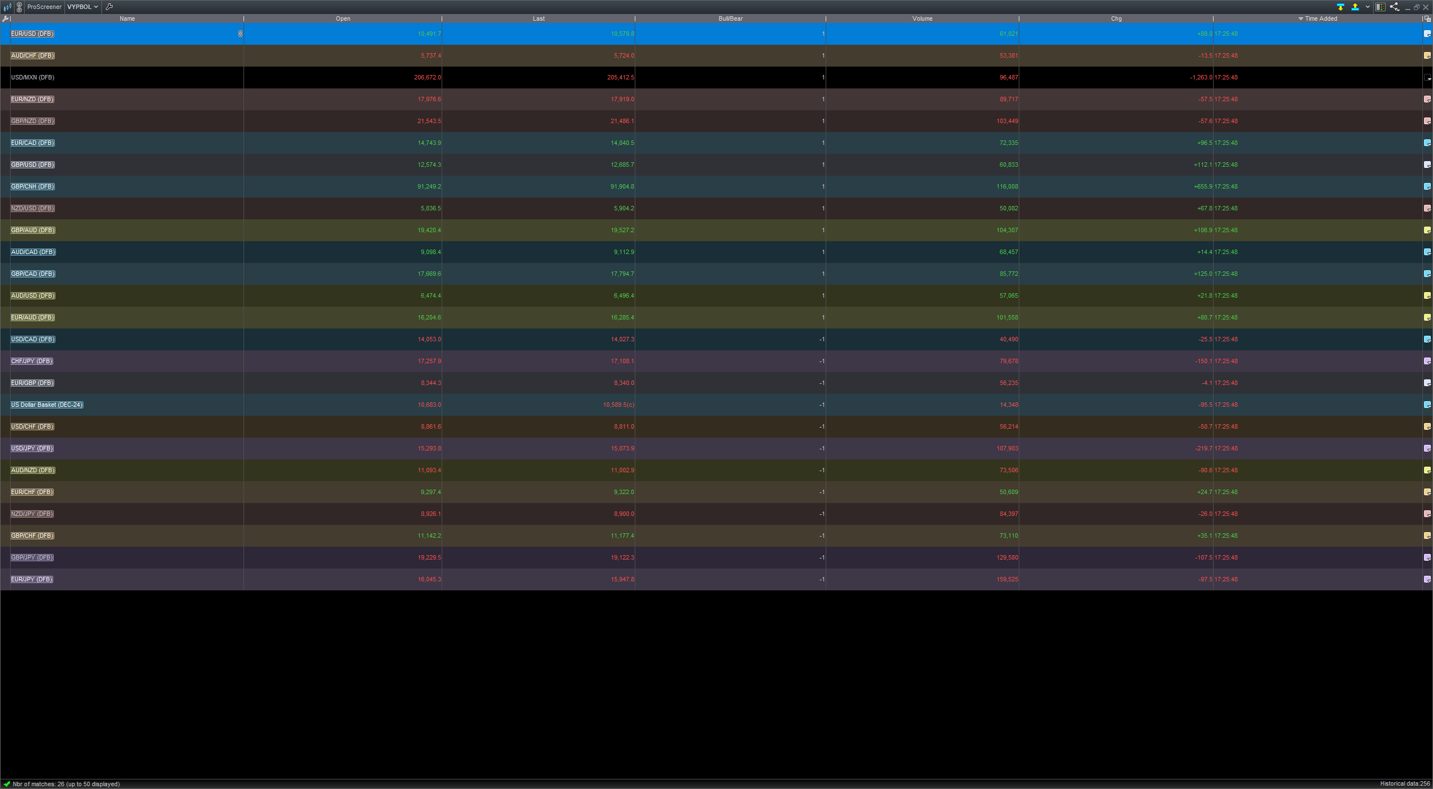Sort by Time Added column header

(1320, 19)
